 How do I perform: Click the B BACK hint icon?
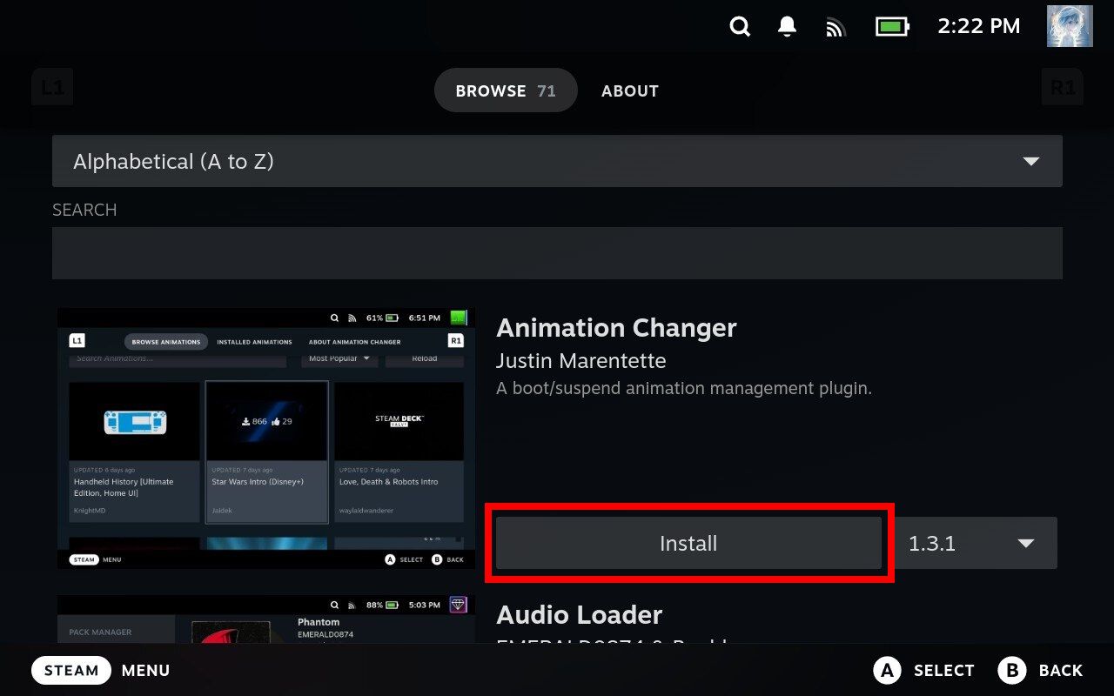(x=1012, y=670)
